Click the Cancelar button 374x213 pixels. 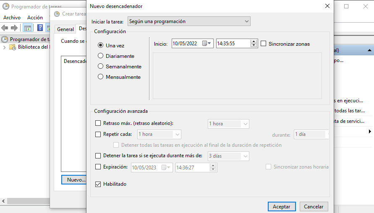point(314,207)
